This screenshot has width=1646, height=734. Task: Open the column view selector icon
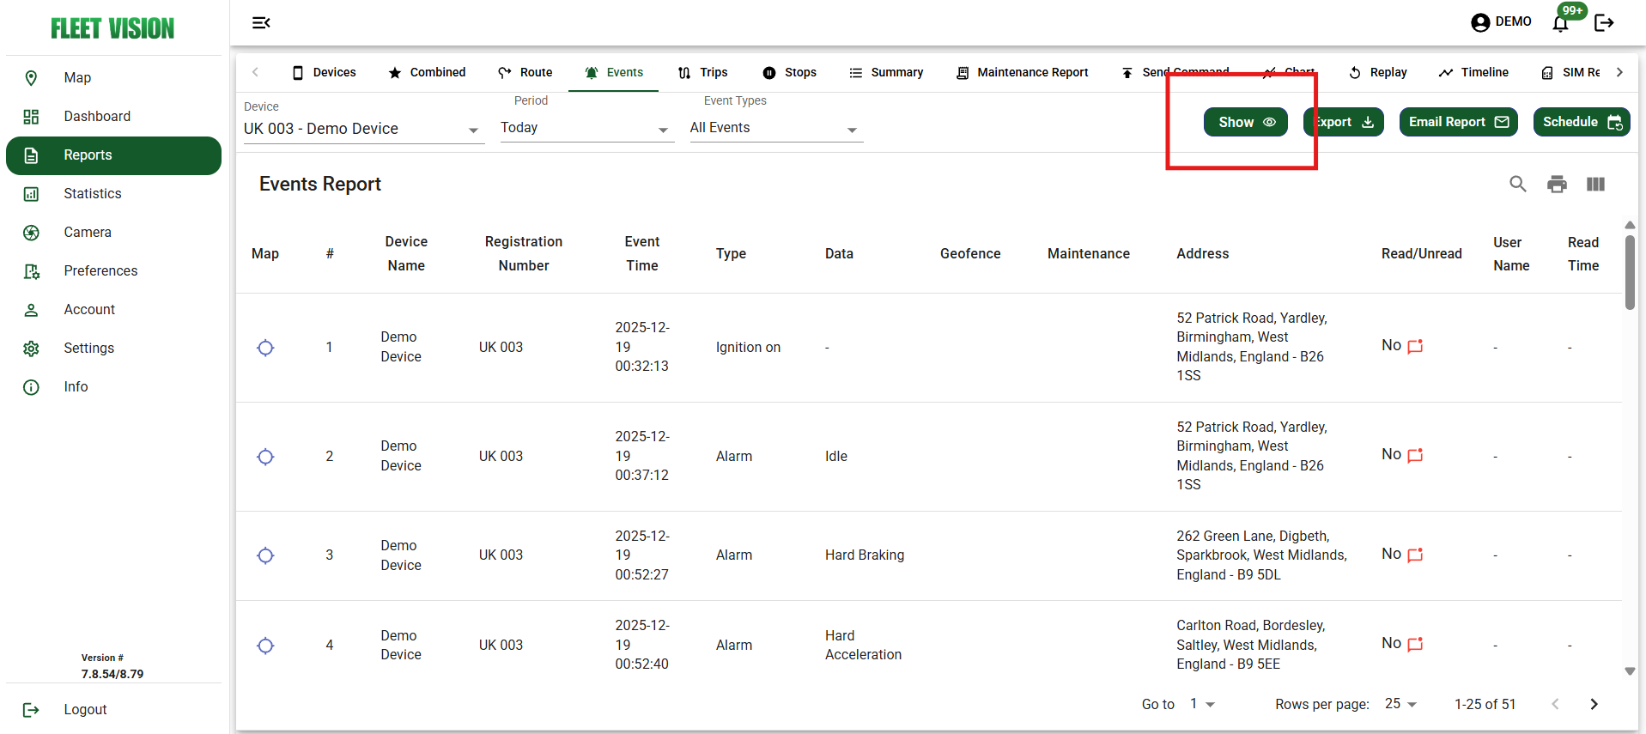pos(1595,184)
